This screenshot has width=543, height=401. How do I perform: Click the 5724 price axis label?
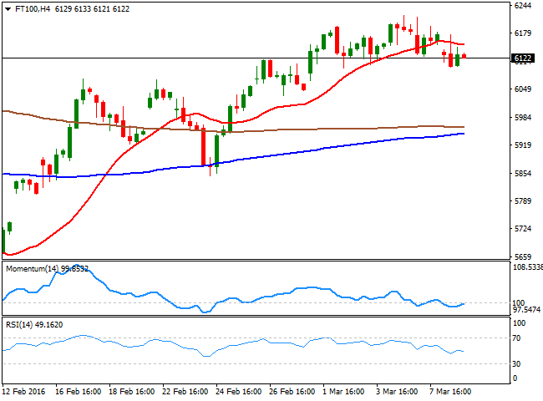click(x=523, y=229)
